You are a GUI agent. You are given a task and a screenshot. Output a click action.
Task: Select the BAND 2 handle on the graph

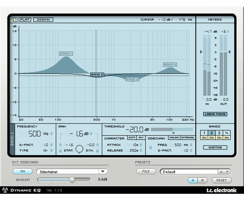97,75
